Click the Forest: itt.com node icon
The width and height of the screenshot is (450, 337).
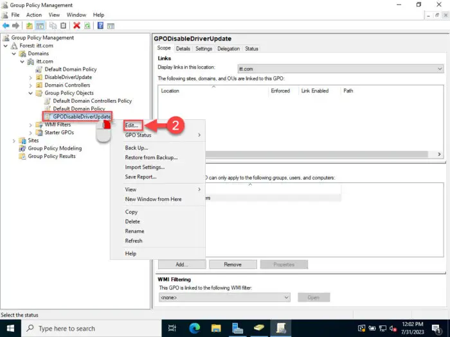14,46
